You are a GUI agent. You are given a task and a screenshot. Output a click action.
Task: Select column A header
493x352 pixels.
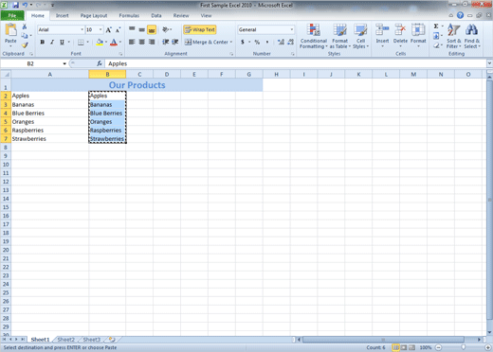(50, 75)
